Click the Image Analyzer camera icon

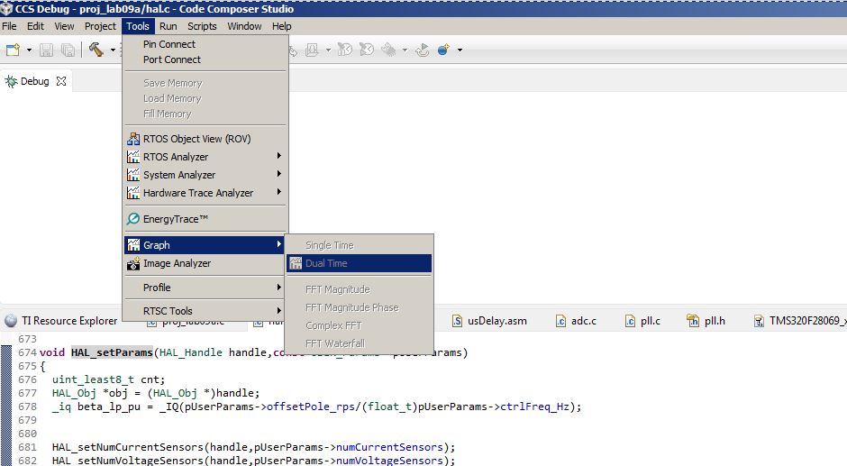[132, 263]
